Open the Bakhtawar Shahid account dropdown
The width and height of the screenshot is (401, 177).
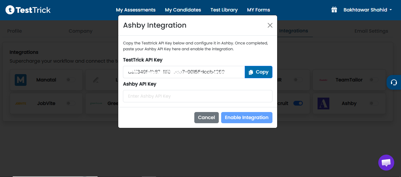(x=367, y=10)
